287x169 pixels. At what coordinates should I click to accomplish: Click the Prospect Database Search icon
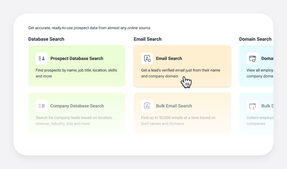[x=41, y=59]
